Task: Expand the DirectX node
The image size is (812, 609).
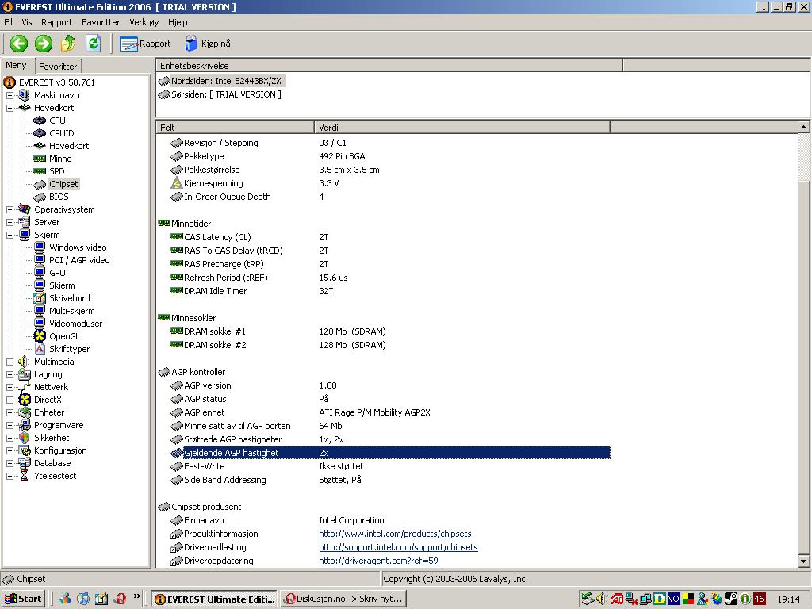Action: (10, 400)
